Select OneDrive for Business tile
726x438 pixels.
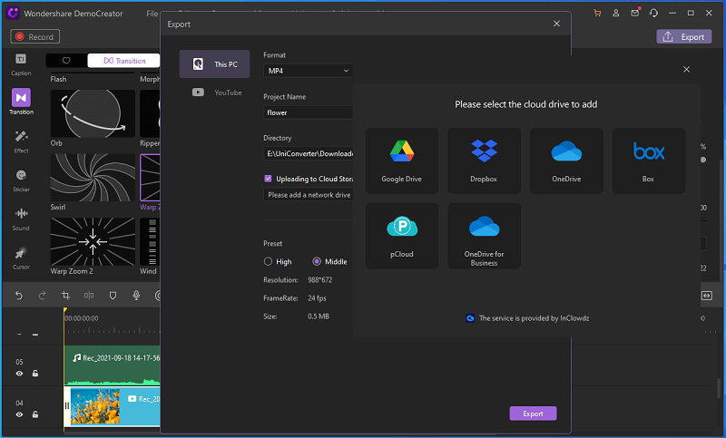484,236
